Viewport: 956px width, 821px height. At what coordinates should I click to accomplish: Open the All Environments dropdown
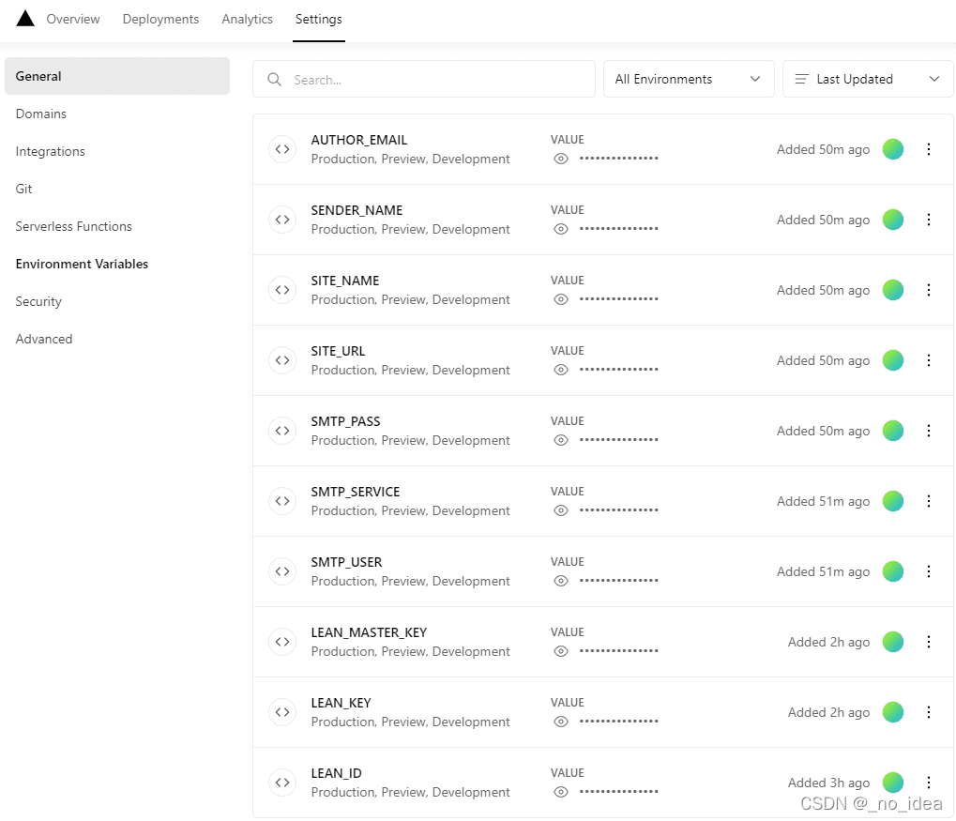[x=689, y=79]
